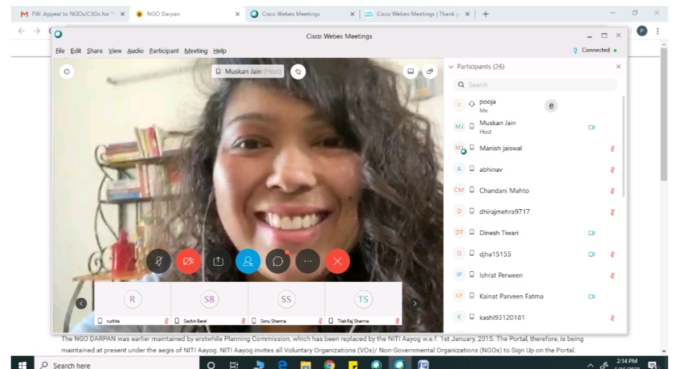The width and height of the screenshot is (673, 369).
Task: Unmute microphone in the meeting control bar
Action: tap(159, 261)
